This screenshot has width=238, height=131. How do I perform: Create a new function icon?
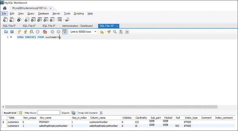point(52,19)
